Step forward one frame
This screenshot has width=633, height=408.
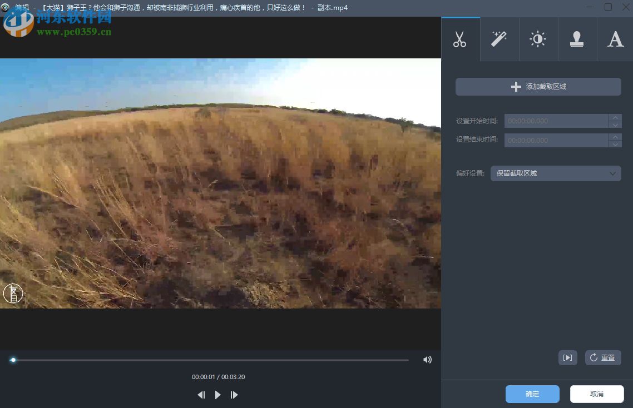pyautogui.click(x=234, y=395)
